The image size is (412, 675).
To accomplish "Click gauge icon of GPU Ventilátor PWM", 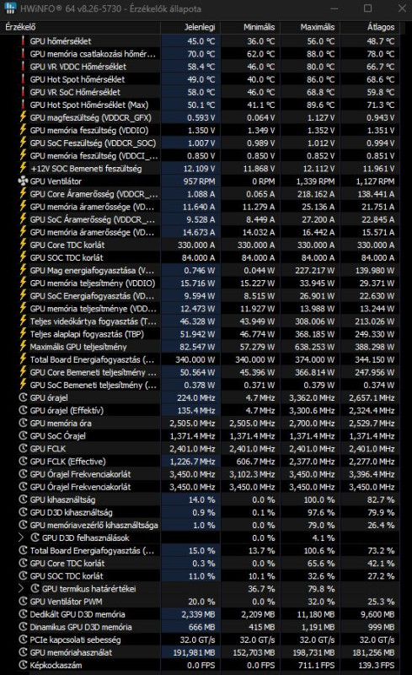I will pyautogui.click(x=24, y=602).
